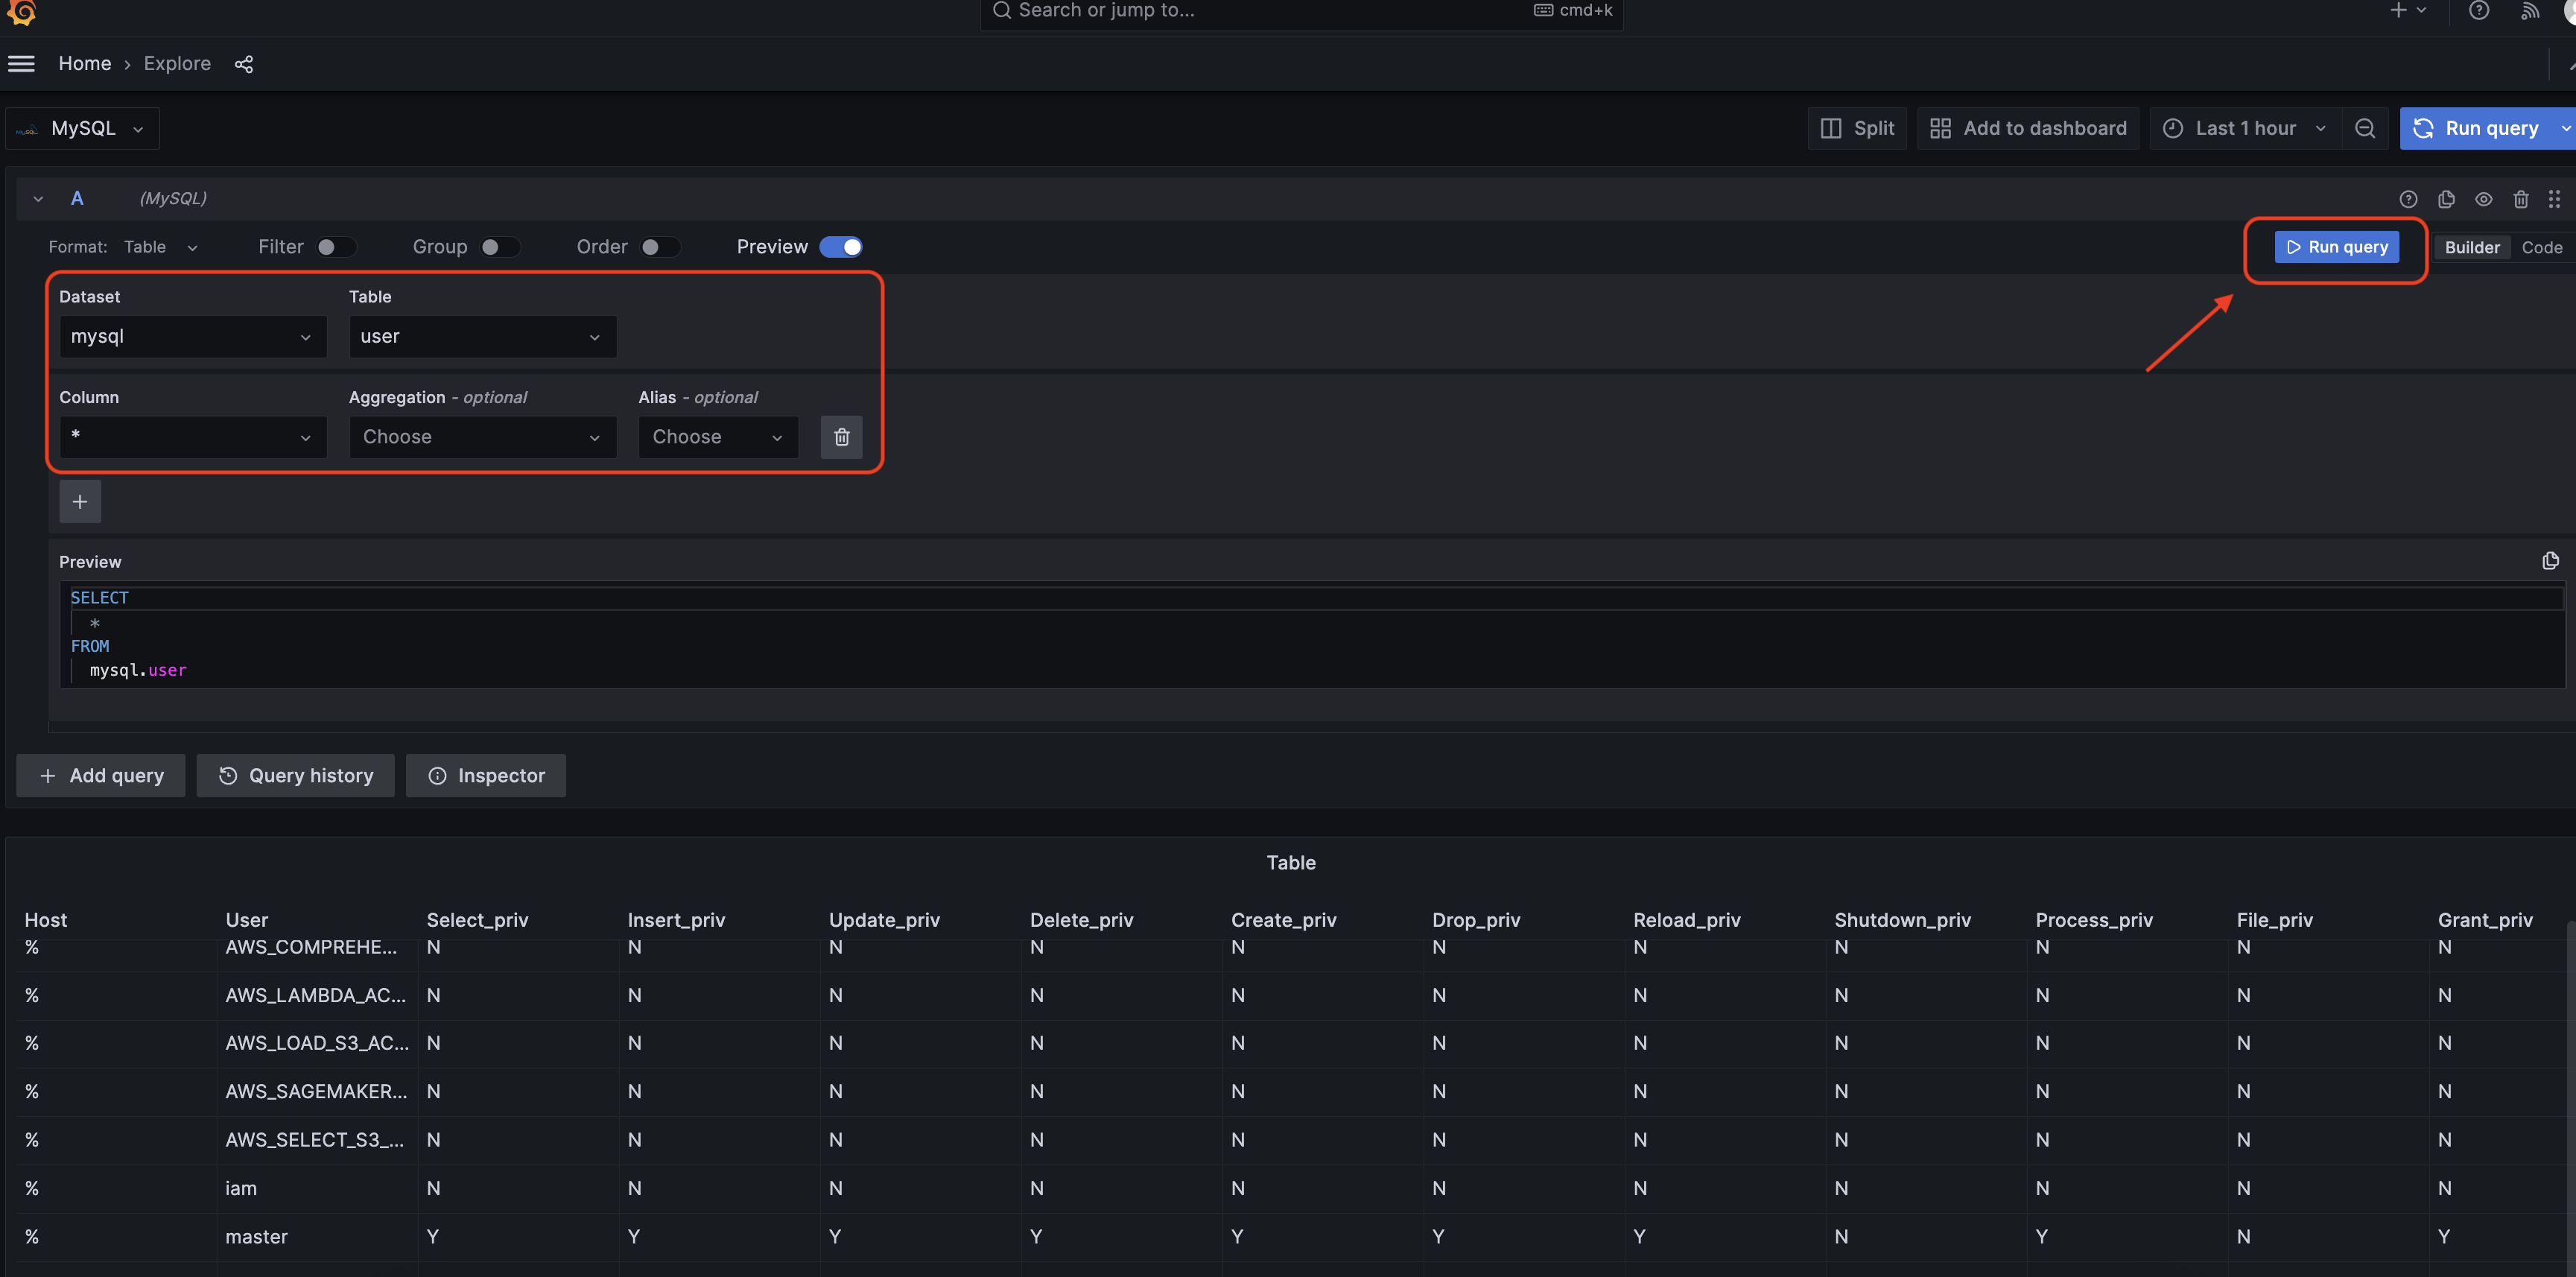Click the Grafana logo icon
2576x1277 pixels.
pyautogui.click(x=21, y=11)
